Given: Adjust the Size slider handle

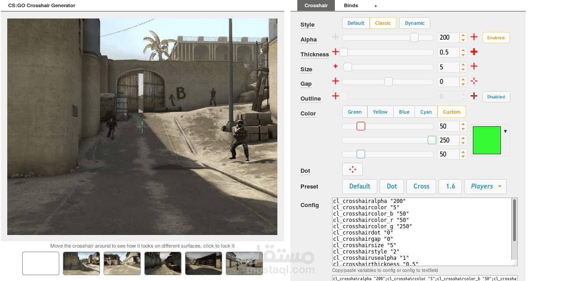Looking at the screenshot, I should click(x=348, y=67).
